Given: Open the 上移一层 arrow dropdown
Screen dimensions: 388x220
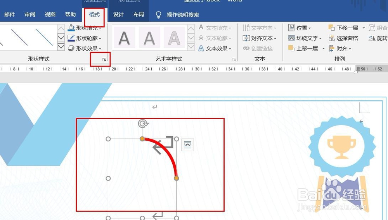Looking at the screenshot, I should pos(323,48).
